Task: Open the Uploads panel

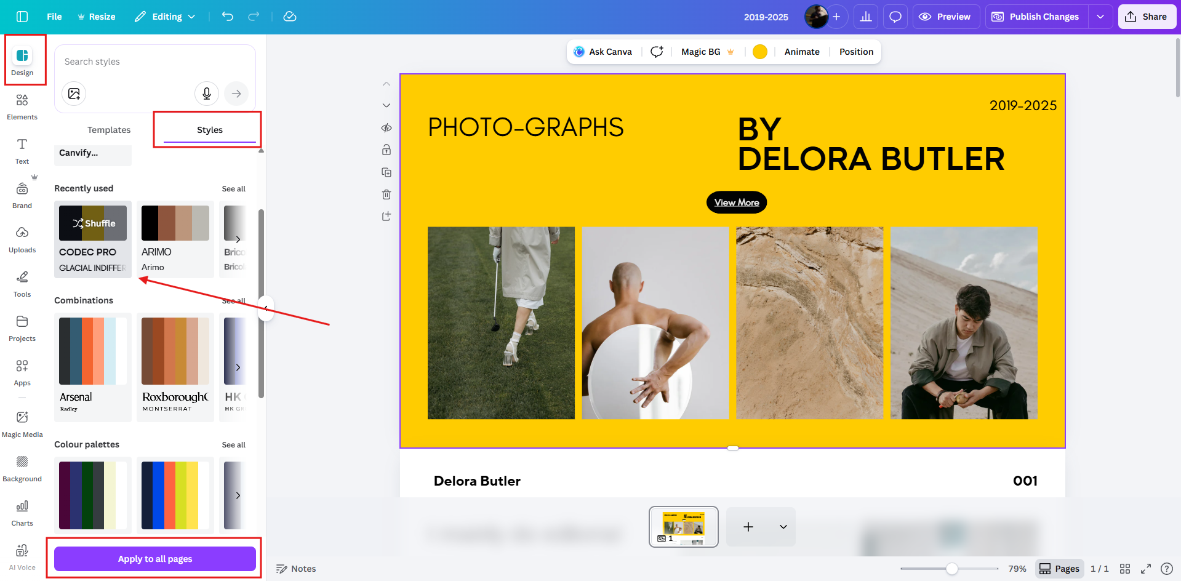Action: (x=22, y=239)
